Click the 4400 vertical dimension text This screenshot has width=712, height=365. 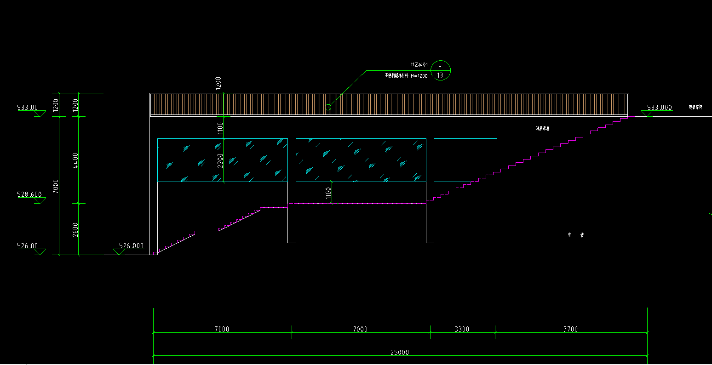pos(75,160)
